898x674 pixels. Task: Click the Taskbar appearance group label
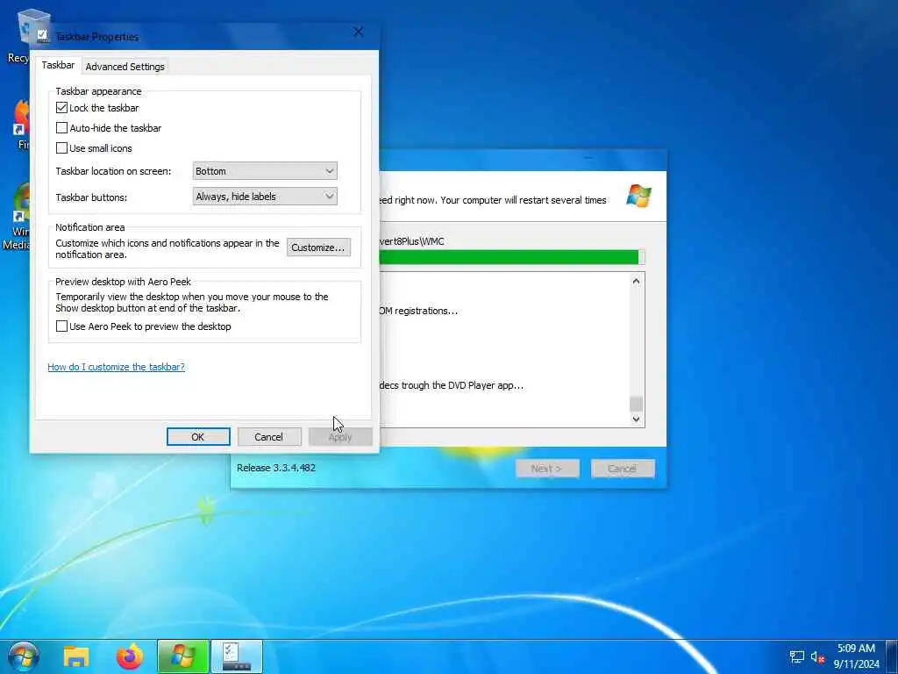tap(98, 91)
